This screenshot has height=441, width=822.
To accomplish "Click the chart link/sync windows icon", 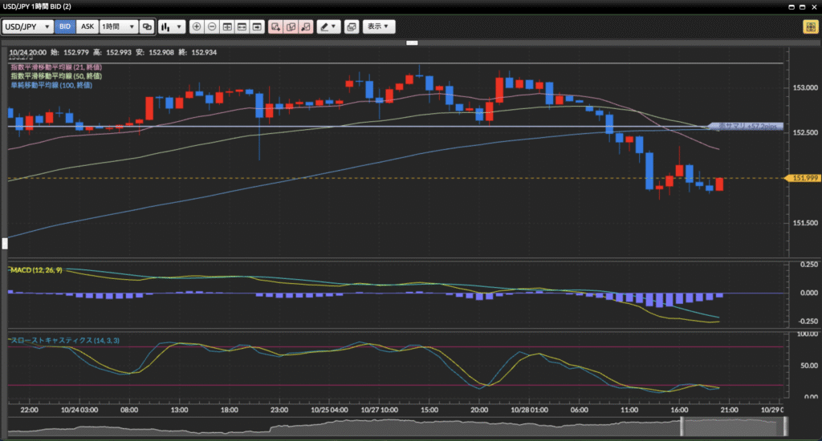I will 147,26.
